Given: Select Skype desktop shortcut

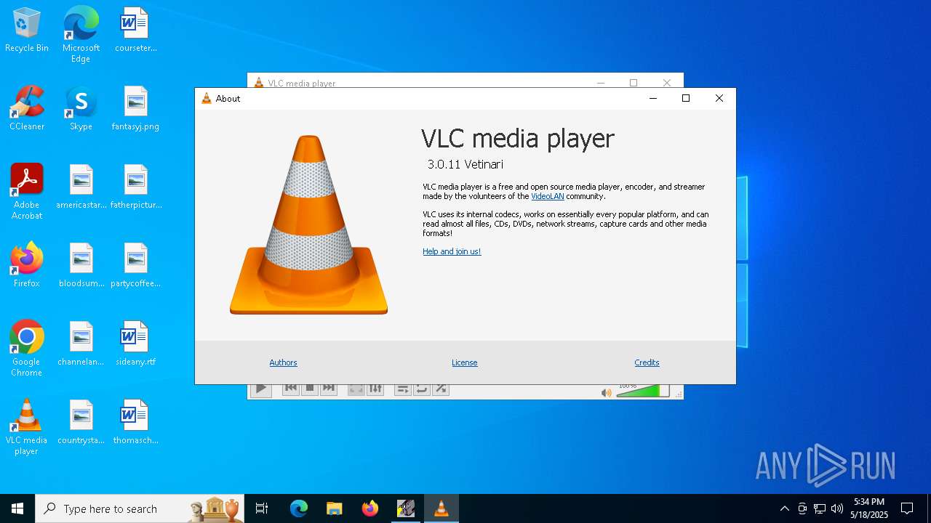Looking at the screenshot, I should click(x=81, y=109).
